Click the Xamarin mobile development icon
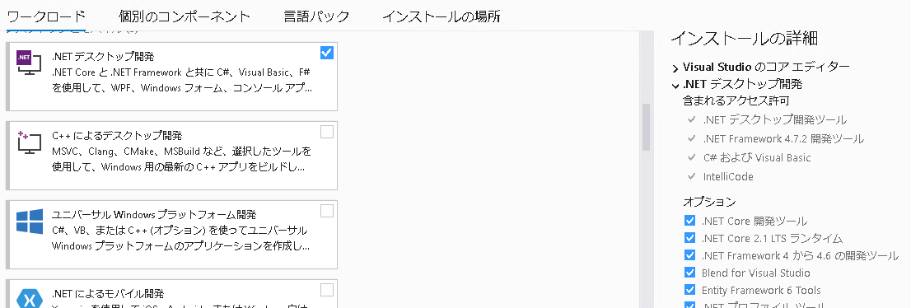This screenshot has height=308, width=911. (x=30, y=299)
